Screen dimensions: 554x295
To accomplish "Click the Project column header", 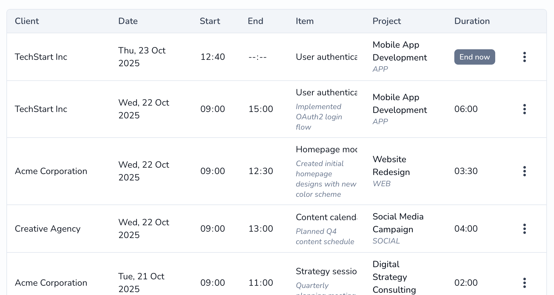I will point(387,21).
